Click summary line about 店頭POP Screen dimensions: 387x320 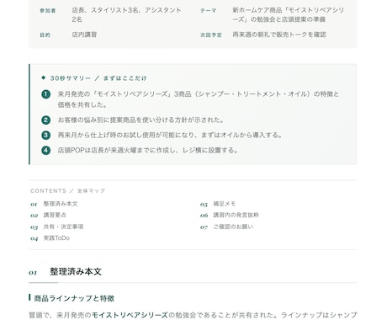point(148,151)
